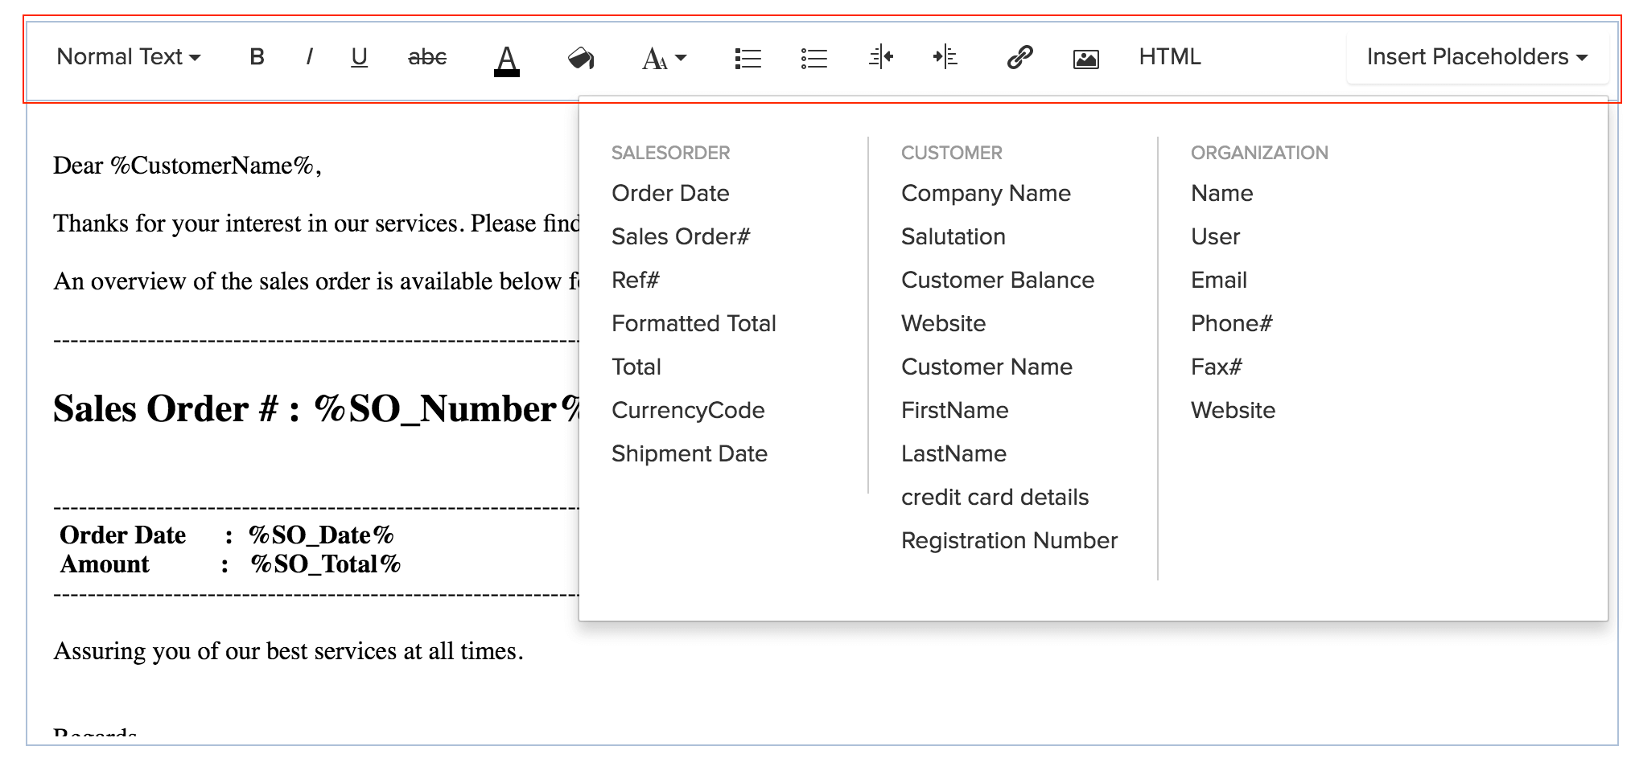Image resolution: width=1635 pixels, height=783 pixels.
Task: Insert the Company Name customer placeholder
Action: (x=986, y=193)
